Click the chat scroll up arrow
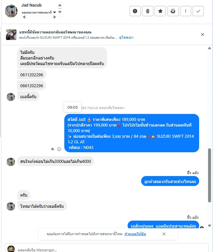The image size is (213, 252). (209, 48)
